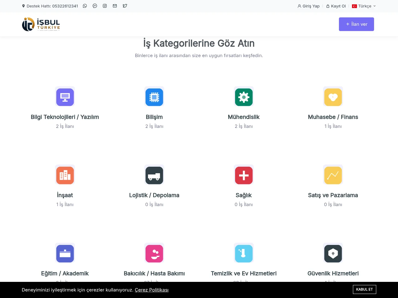Open the Bilgi Teknolojileri / Yazılım category title
This screenshot has height=298, width=398.
(x=65, y=117)
